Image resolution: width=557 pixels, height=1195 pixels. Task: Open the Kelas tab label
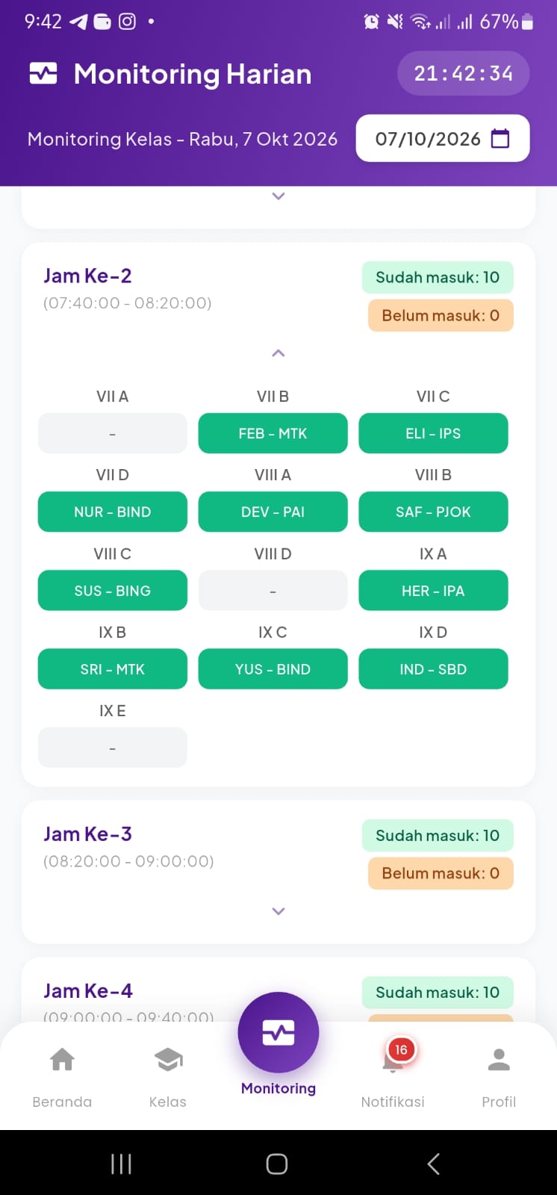tap(168, 1102)
